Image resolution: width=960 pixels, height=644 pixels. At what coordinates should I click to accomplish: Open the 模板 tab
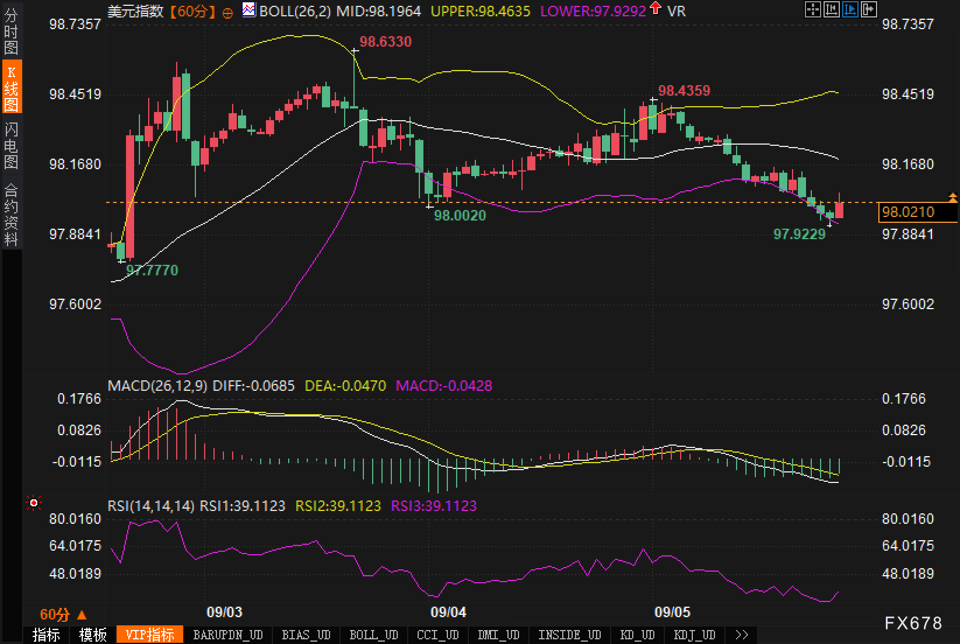[93, 635]
